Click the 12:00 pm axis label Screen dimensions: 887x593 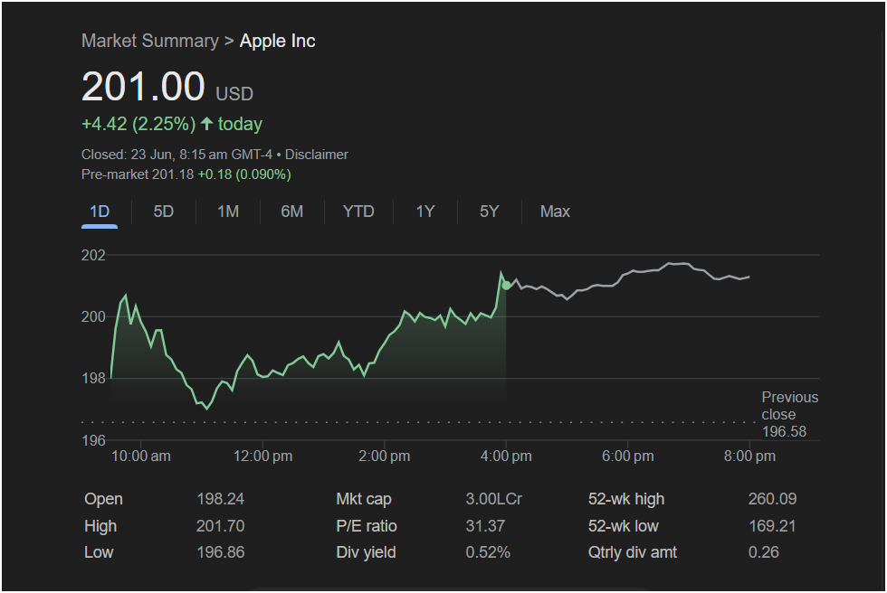click(x=263, y=457)
